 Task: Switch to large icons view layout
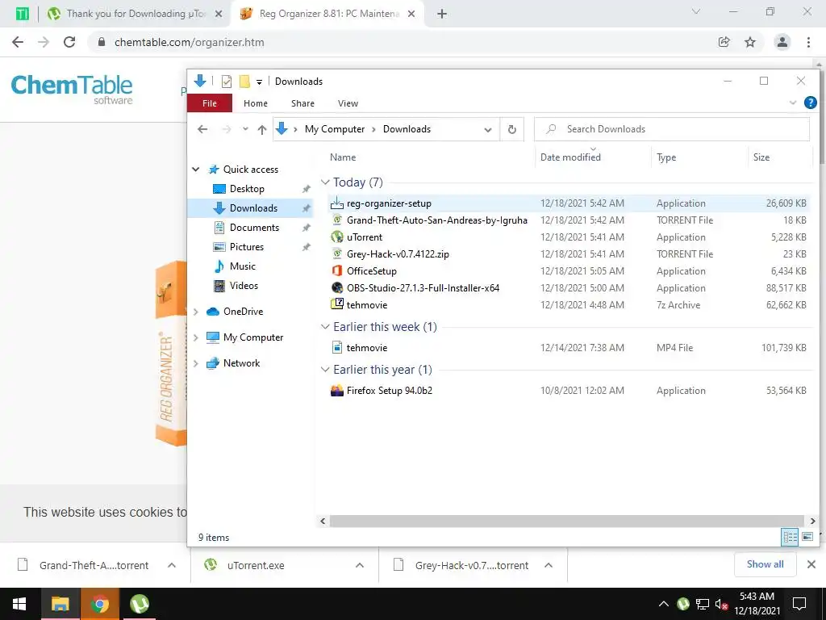click(807, 537)
